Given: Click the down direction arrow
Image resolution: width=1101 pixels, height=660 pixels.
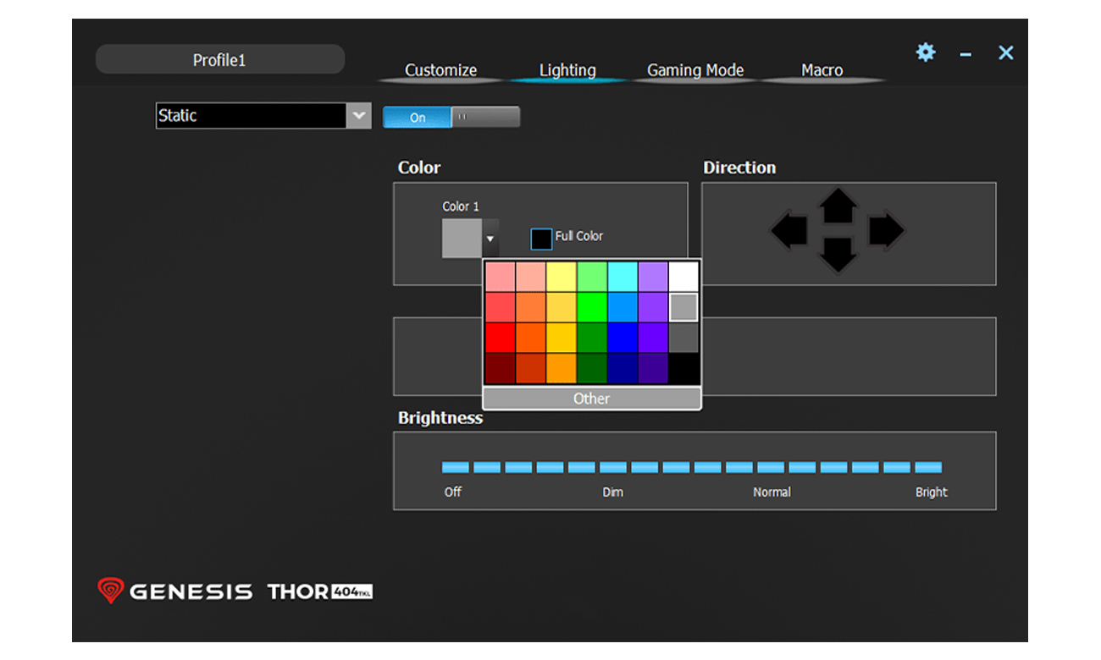Looking at the screenshot, I should click(838, 254).
